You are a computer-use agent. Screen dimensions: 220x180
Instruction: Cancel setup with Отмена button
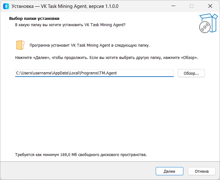pos(202,171)
